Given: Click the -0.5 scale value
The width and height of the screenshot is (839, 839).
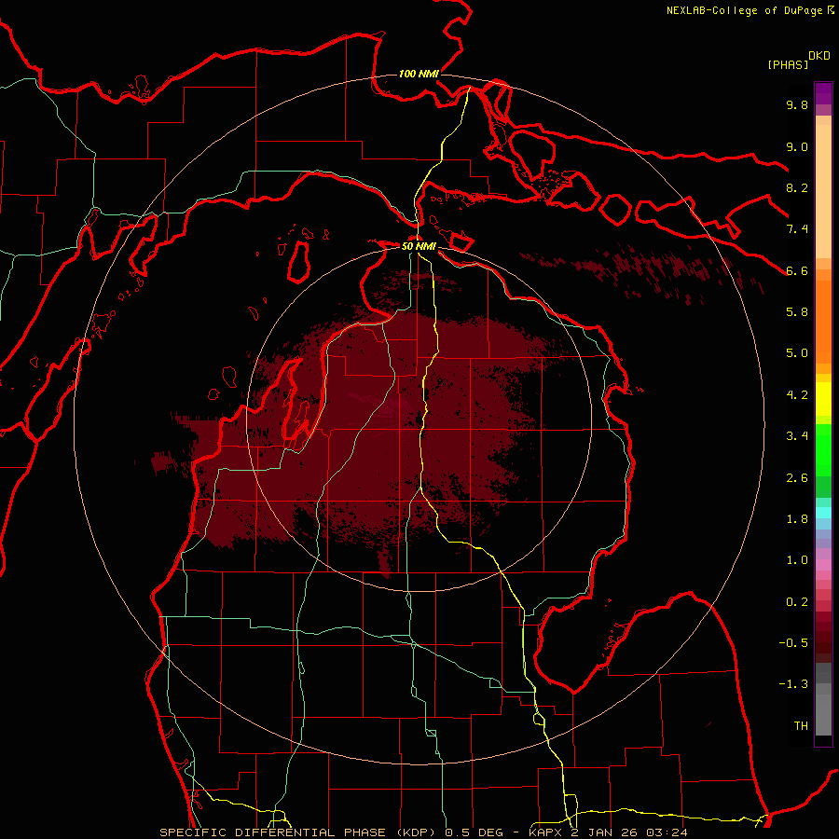Looking at the screenshot, I should pyautogui.click(x=793, y=643).
